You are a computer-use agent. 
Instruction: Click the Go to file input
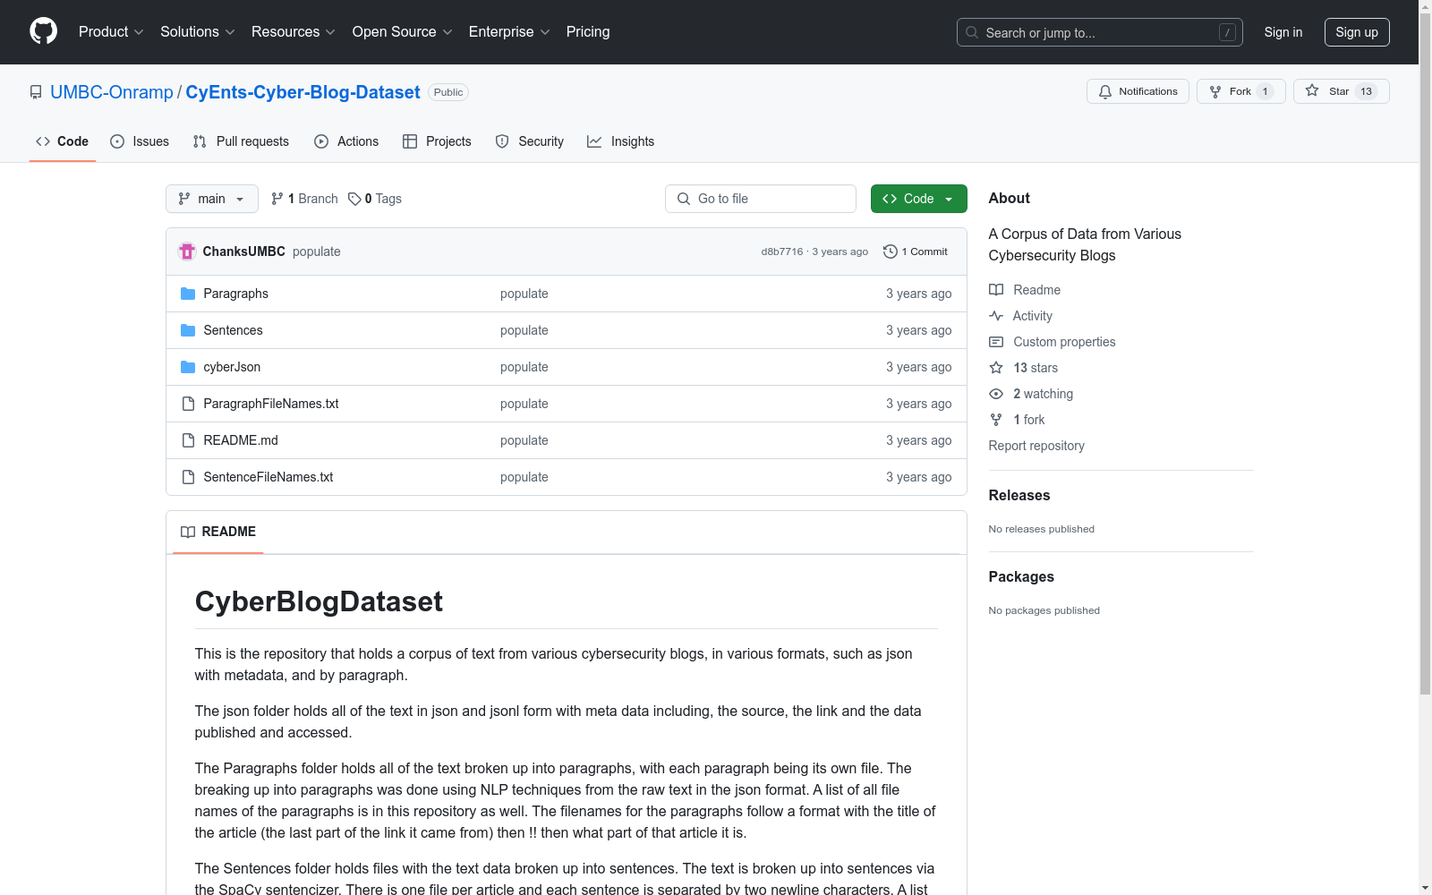point(761,199)
